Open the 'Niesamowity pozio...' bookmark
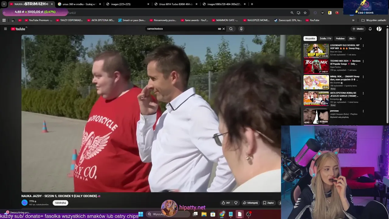 163,20
